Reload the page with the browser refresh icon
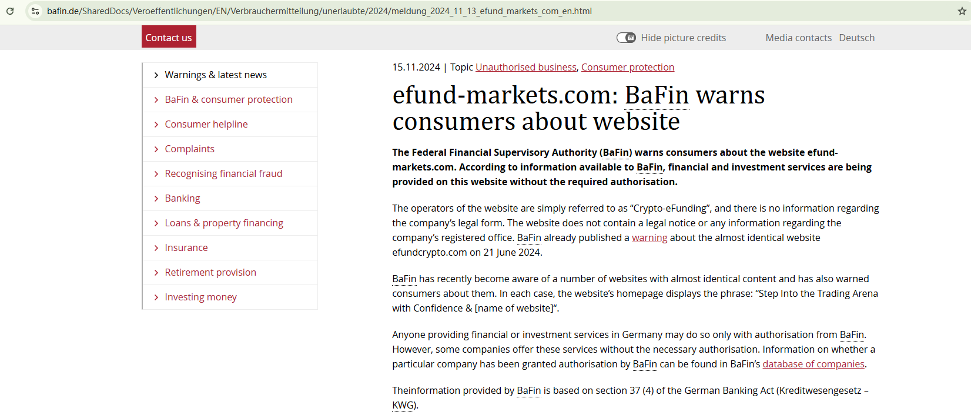This screenshot has width=971, height=415. click(10, 11)
